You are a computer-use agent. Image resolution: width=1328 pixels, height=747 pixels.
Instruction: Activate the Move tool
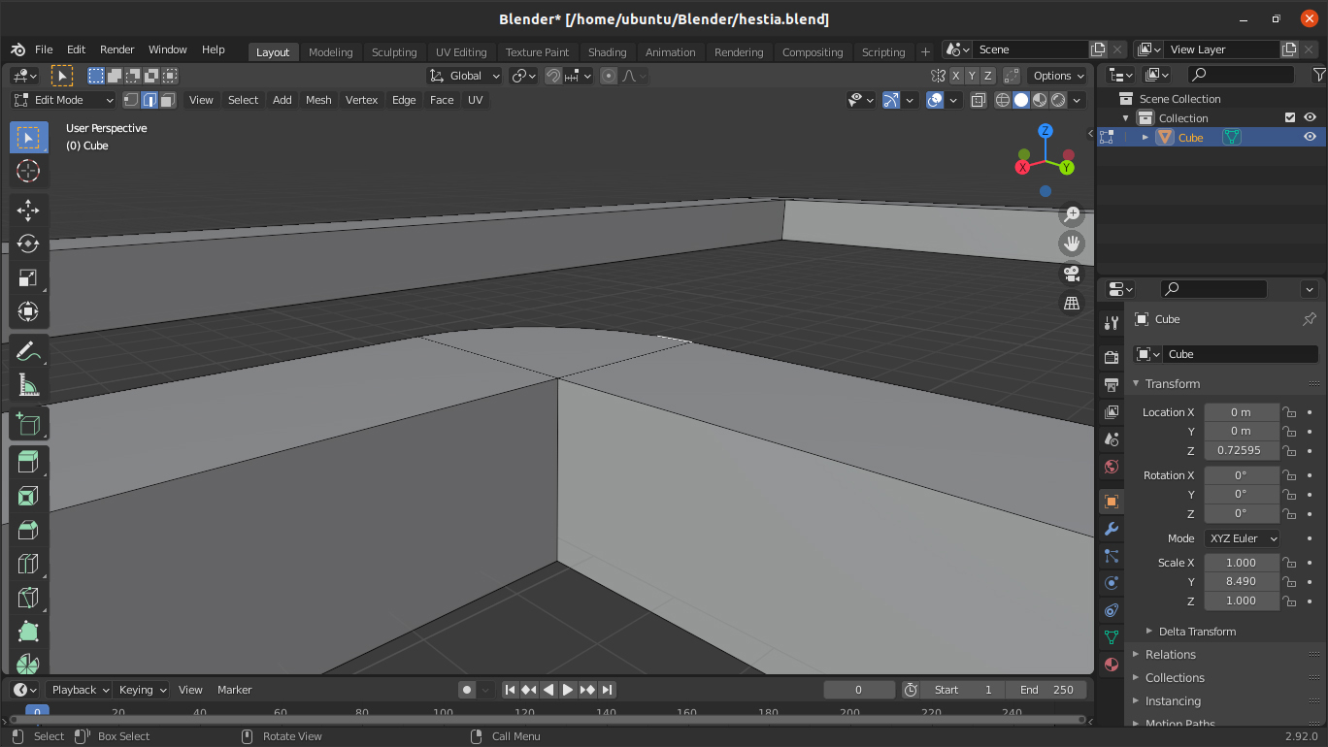click(28, 210)
